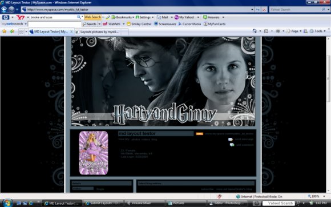Click the Internet Protected Mode status text
Image resolution: width=331 pixels, height=207 pixels.
click(x=261, y=197)
